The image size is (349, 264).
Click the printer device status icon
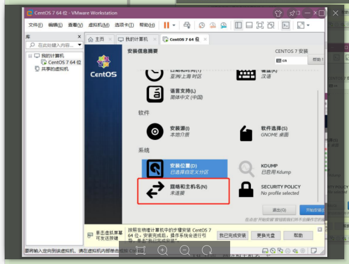288,251
